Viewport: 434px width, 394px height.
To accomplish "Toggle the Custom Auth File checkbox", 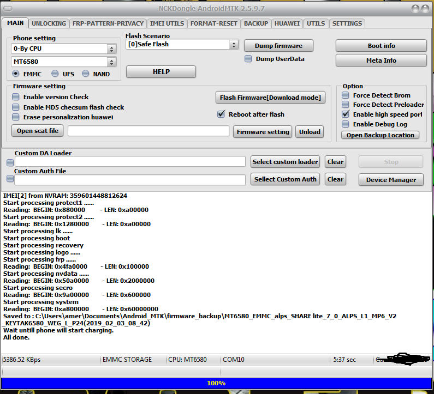I will coord(10,179).
